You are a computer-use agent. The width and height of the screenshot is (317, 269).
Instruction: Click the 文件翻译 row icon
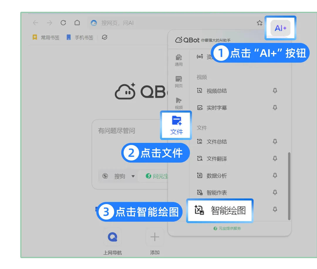coord(200,158)
